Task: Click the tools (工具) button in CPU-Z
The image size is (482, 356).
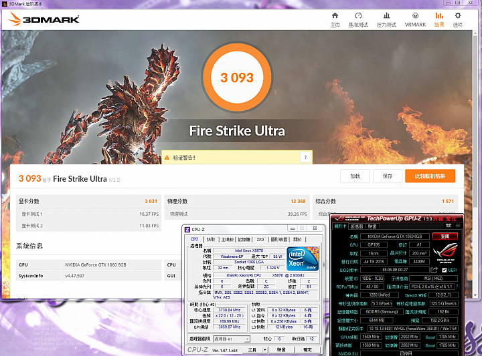Action: pos(252,349)
